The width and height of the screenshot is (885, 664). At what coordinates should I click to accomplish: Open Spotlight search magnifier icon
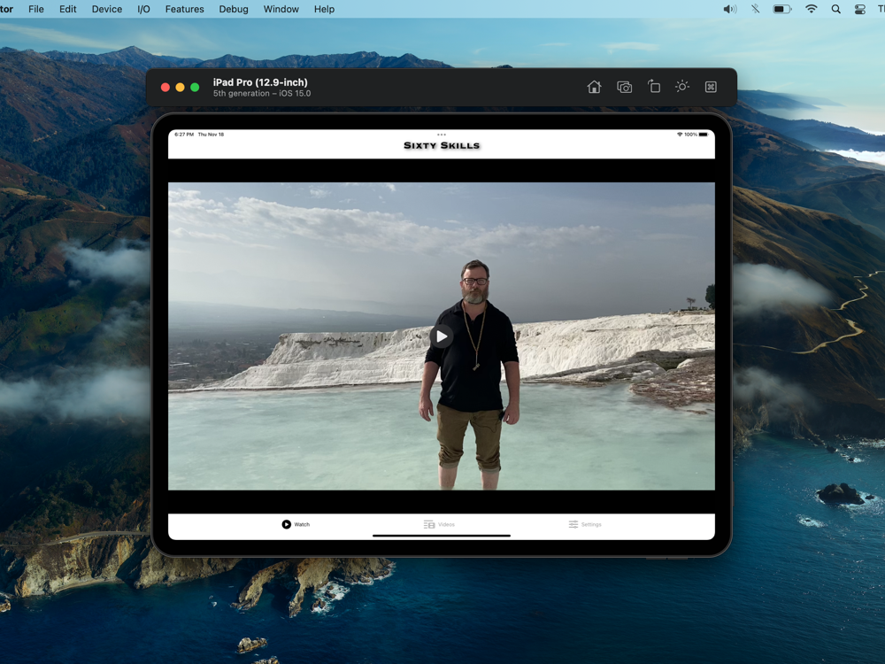click(x=836, y=9)
